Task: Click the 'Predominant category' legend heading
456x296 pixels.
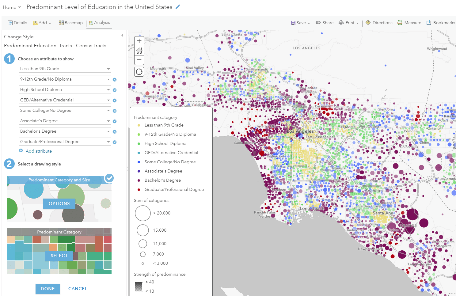Action: (155, 117)
